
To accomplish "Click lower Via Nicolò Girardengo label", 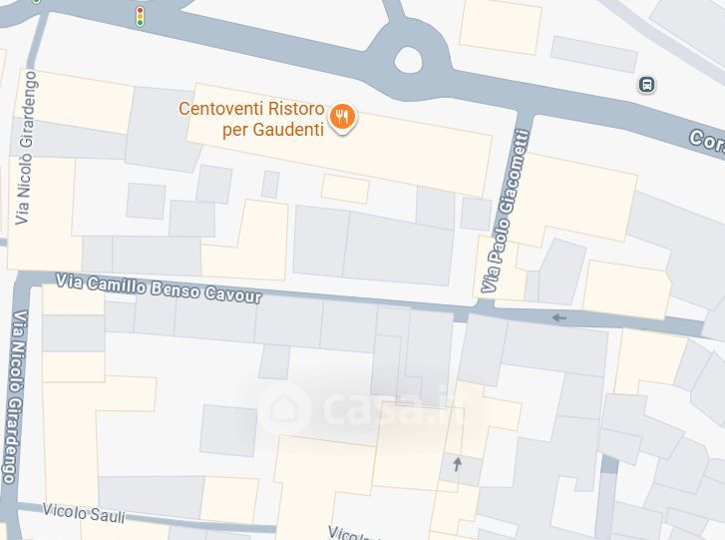I will pyautogui.click(x=14, y=396).
